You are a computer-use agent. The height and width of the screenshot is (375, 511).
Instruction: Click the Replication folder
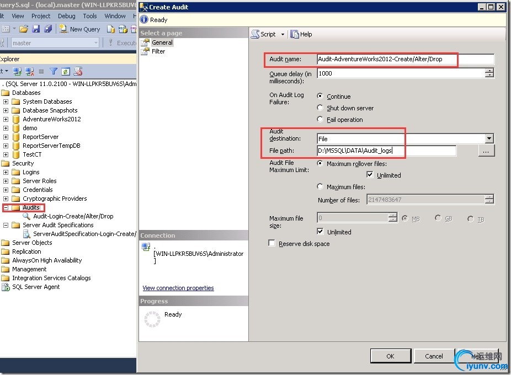26,251
